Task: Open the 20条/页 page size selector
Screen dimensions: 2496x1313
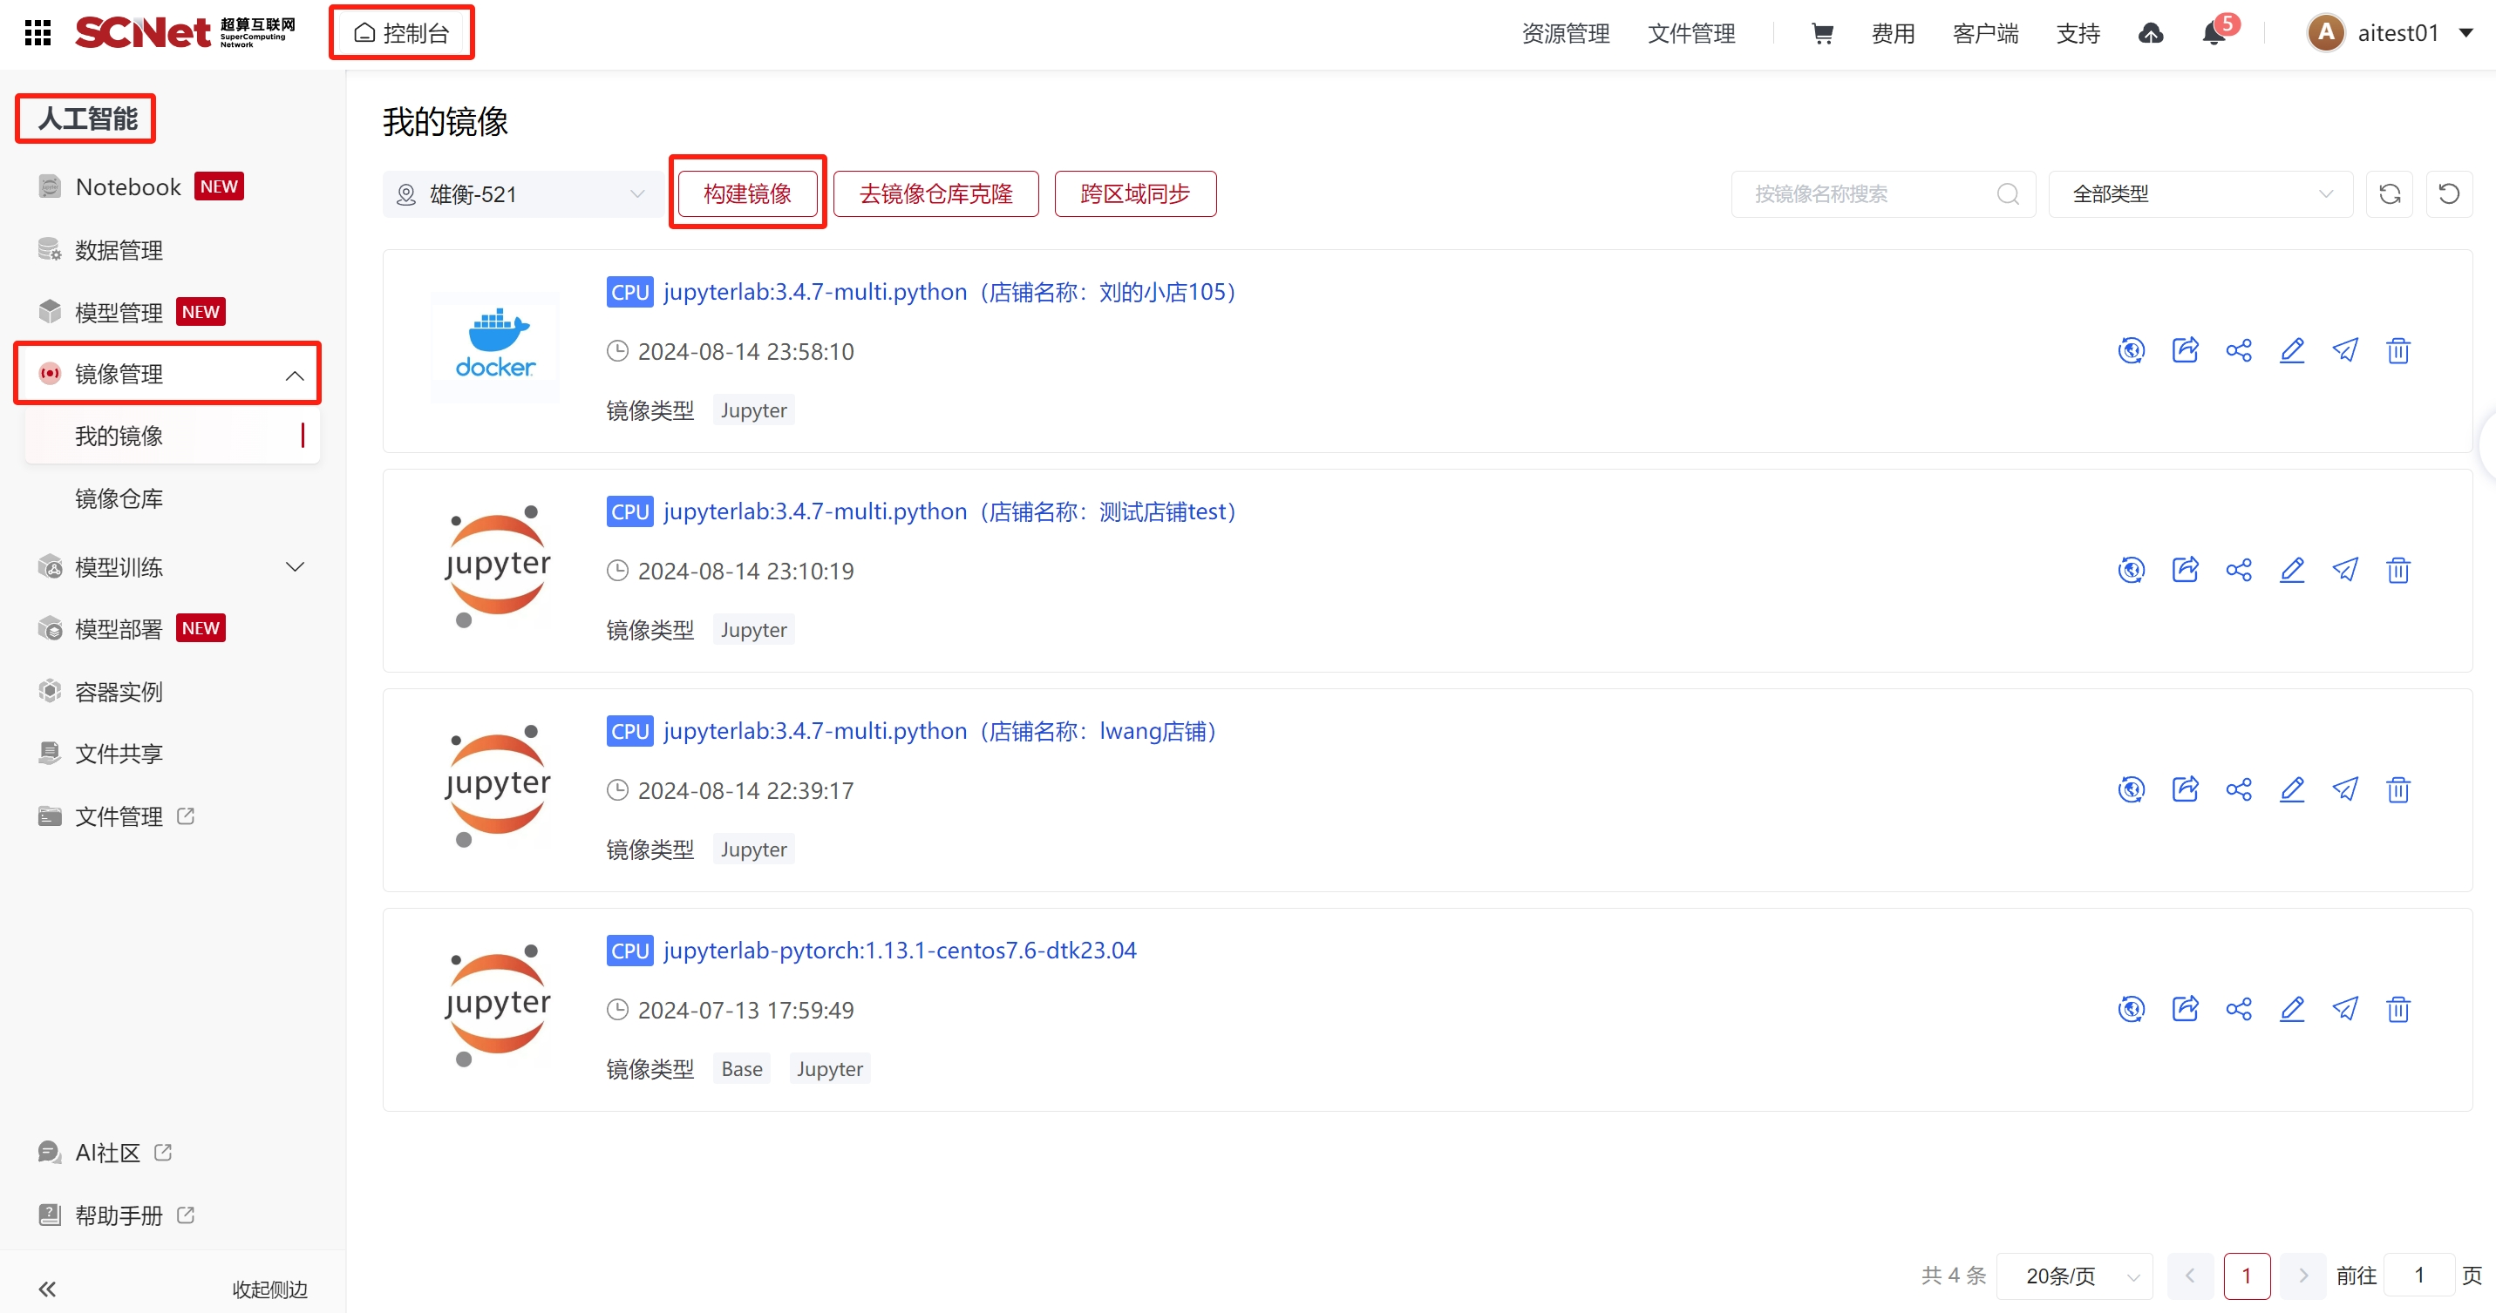Action: tap(2075, 1276)
